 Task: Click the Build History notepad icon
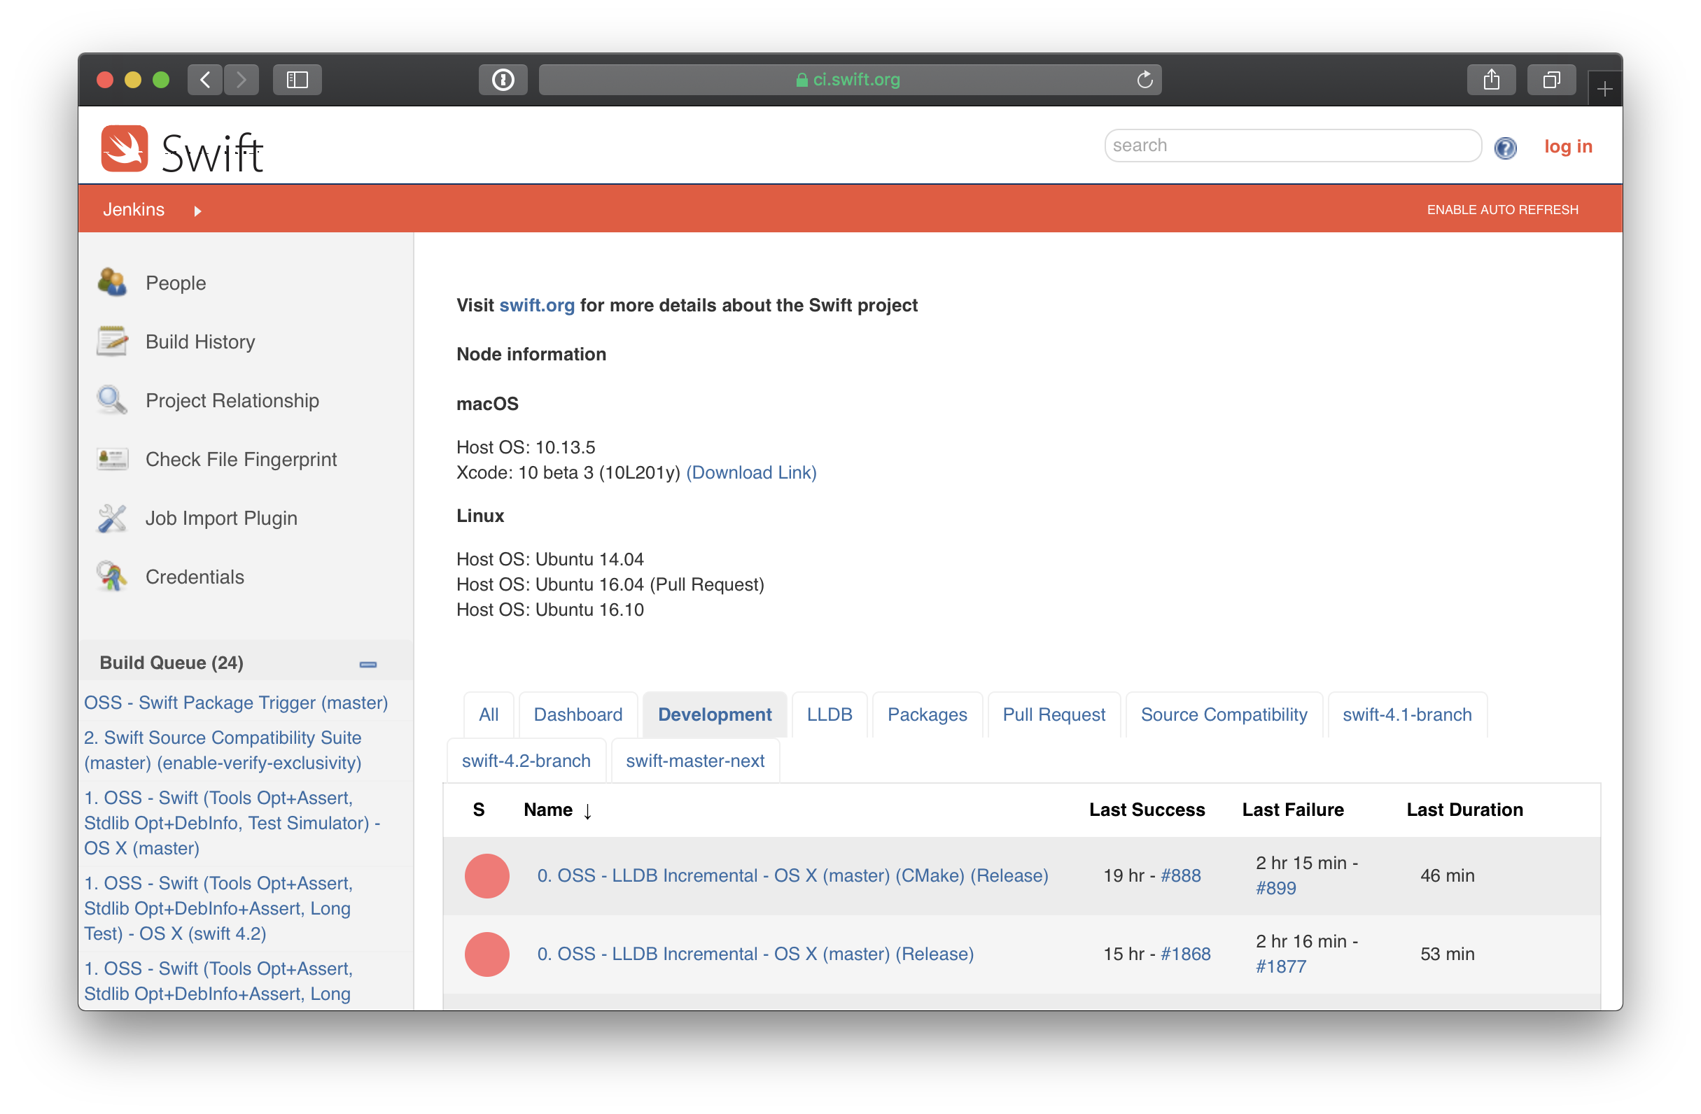112,341
